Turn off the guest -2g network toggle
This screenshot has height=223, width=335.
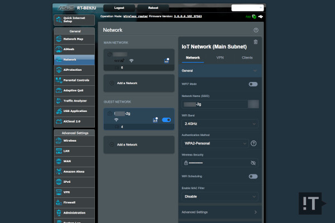166,120
